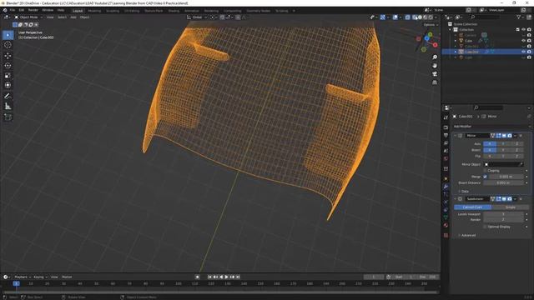
Task: Toggle the Cube object's eye visibility
Action: coord(523,41)
